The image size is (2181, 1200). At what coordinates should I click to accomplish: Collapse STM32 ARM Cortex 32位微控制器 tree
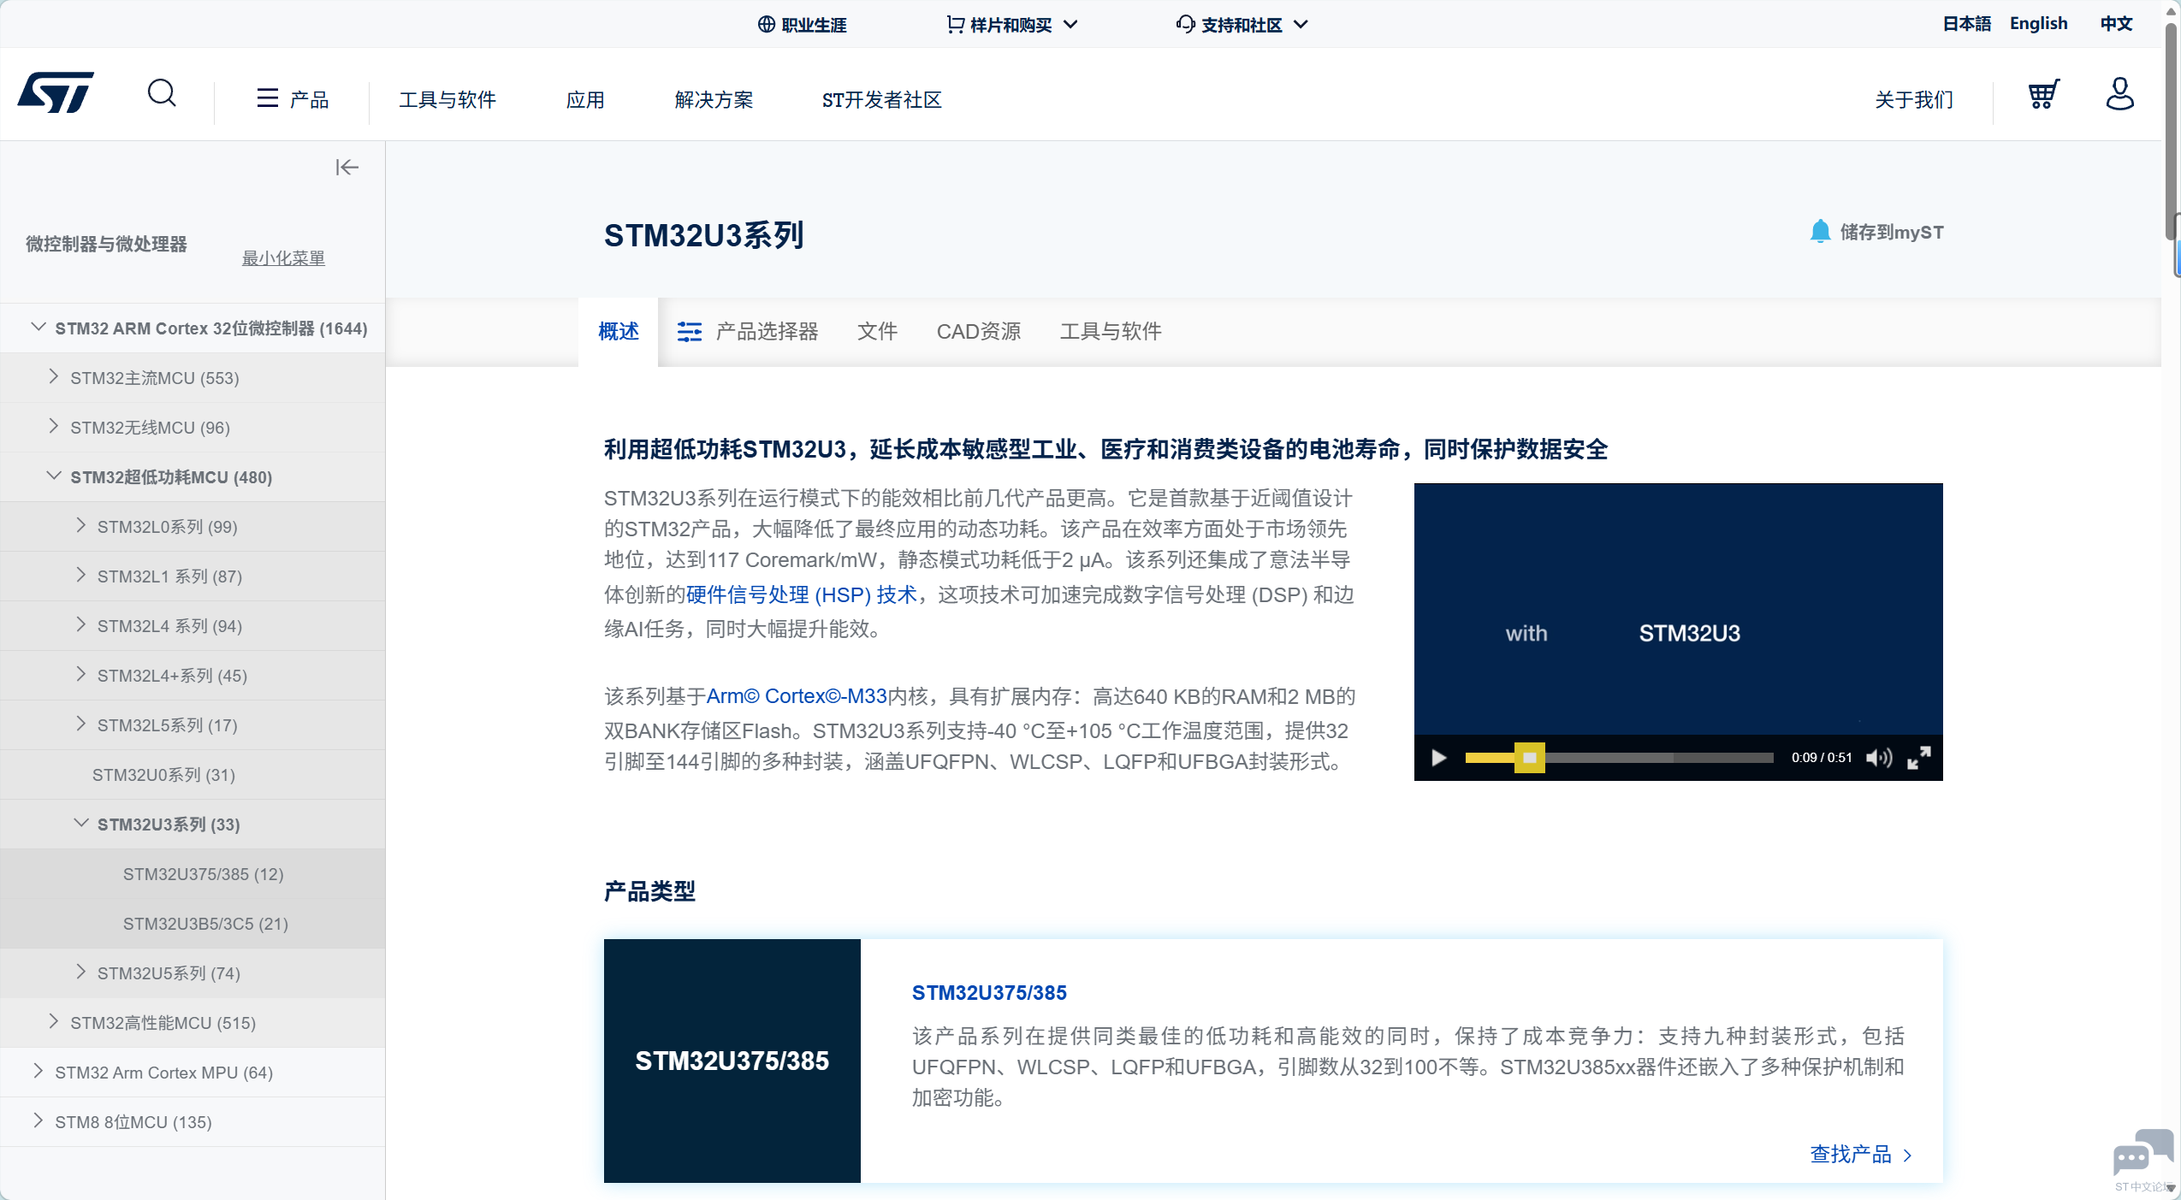coord(38,327)
